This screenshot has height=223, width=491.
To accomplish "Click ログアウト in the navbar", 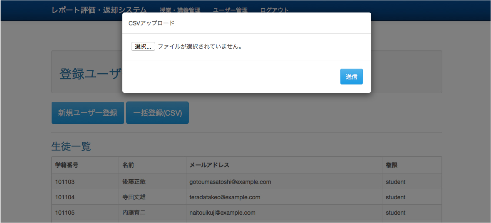I will [274, 10].
